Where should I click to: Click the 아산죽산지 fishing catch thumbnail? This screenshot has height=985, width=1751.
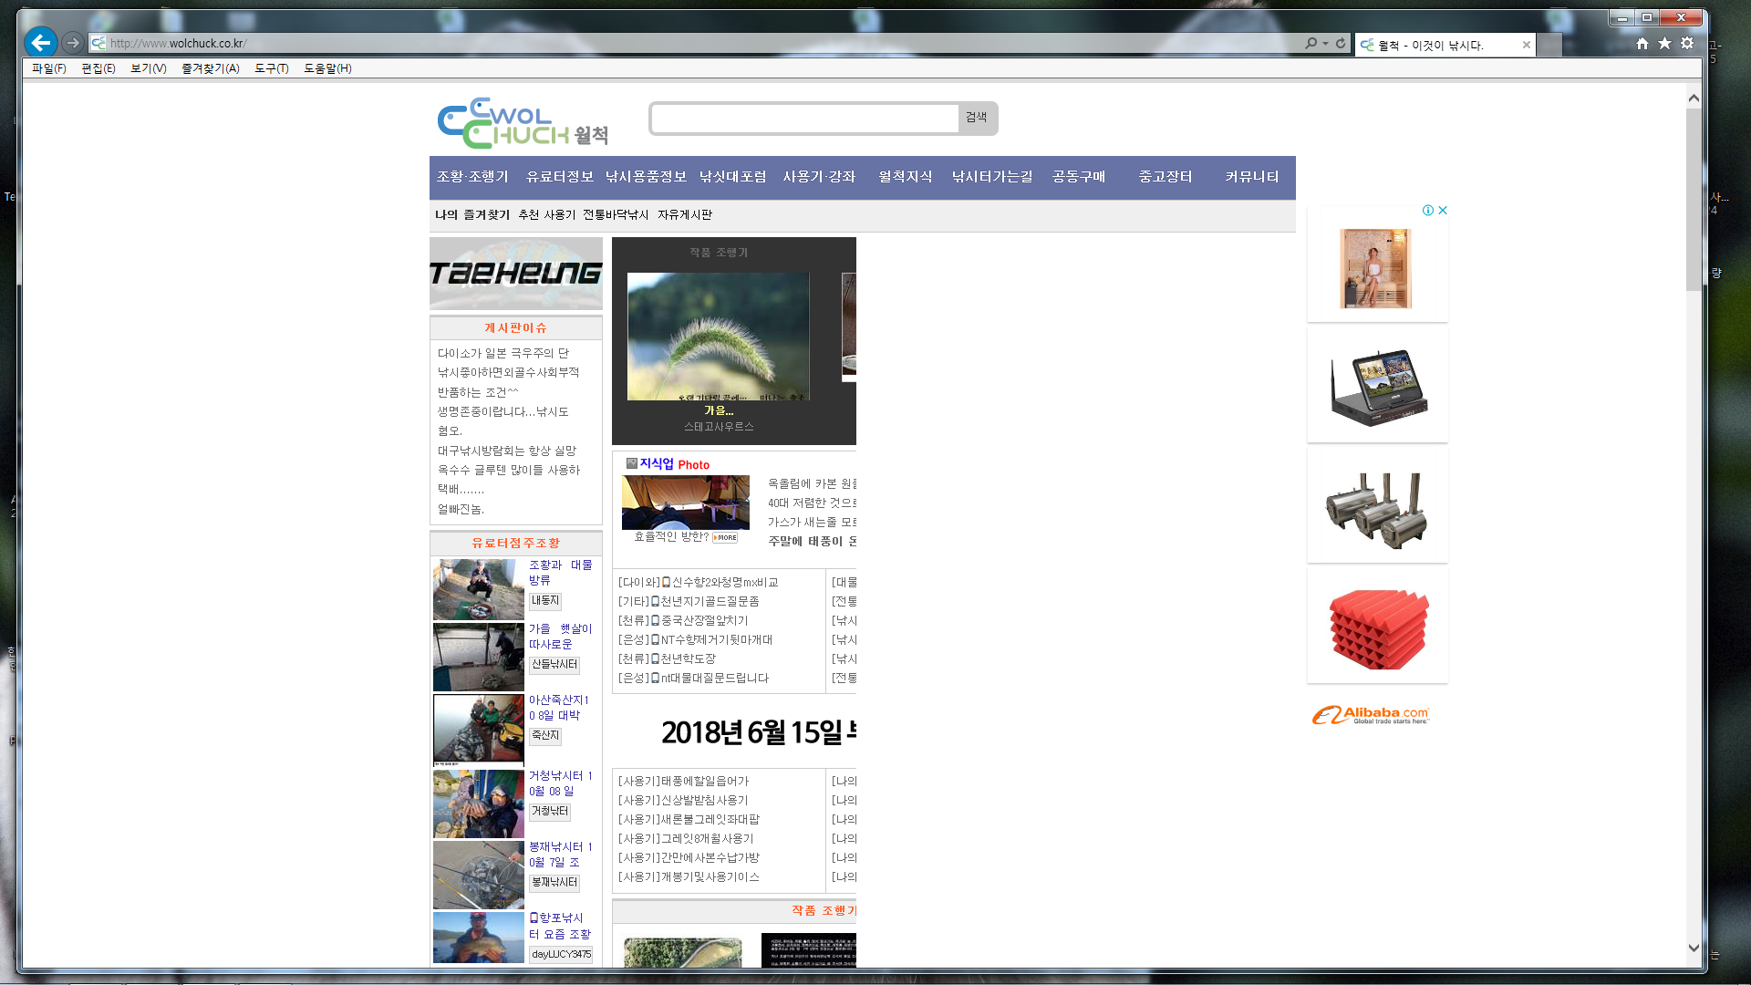(479, 730)
